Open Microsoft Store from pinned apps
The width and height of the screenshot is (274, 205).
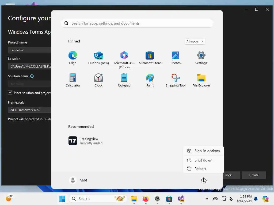150,58
